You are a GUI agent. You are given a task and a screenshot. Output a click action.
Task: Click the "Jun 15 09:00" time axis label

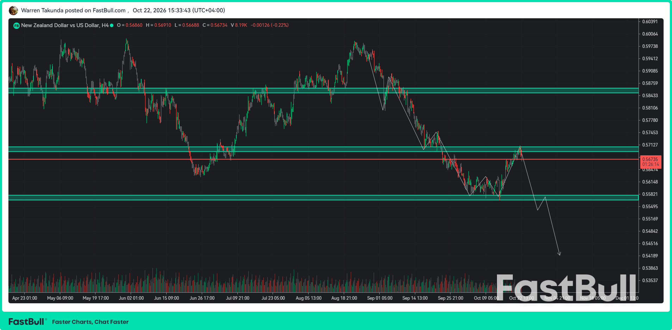[167, 298]
